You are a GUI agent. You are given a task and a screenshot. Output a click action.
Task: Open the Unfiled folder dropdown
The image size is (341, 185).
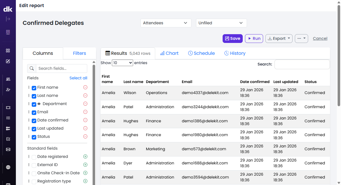click(221, 23)
